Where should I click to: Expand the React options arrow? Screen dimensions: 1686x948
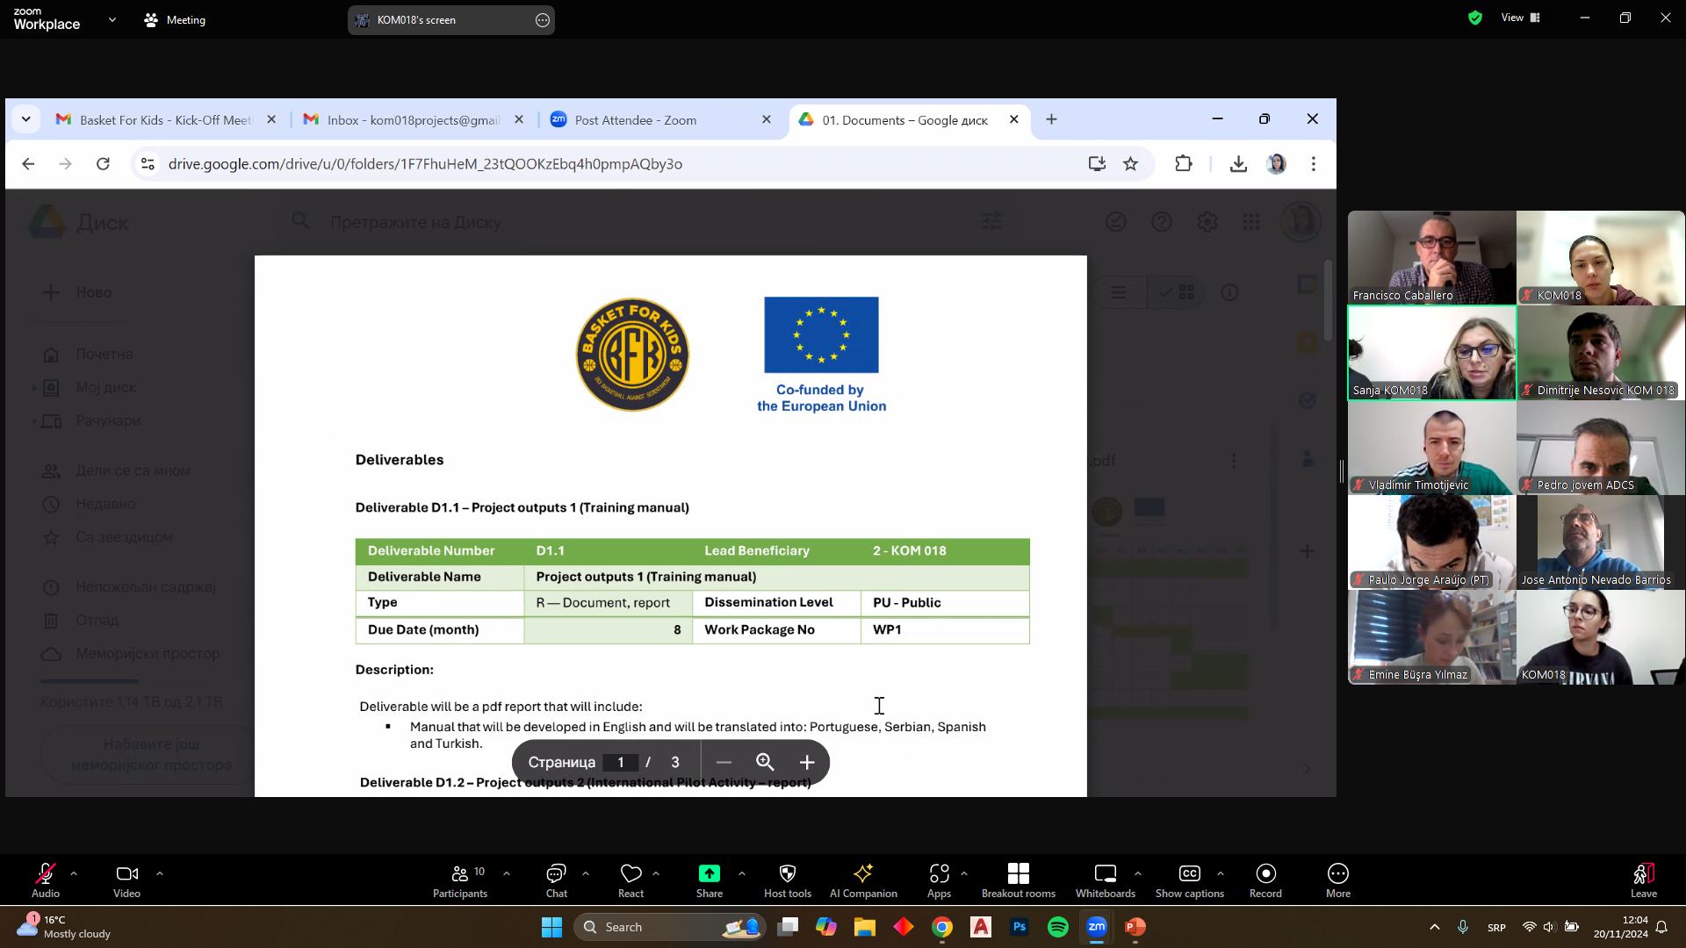(x=656, y=873)
